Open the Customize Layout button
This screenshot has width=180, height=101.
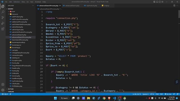click(162, 2)
